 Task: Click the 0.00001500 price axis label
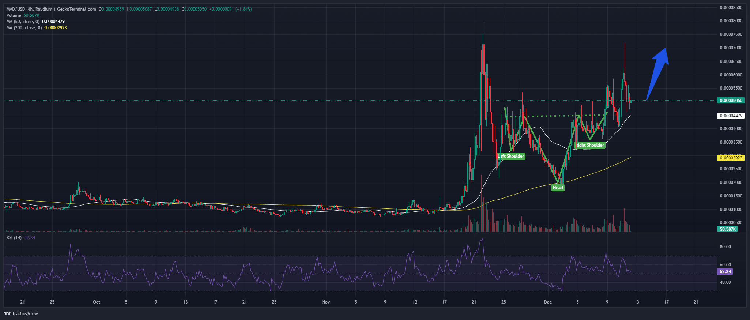(731, 196)
